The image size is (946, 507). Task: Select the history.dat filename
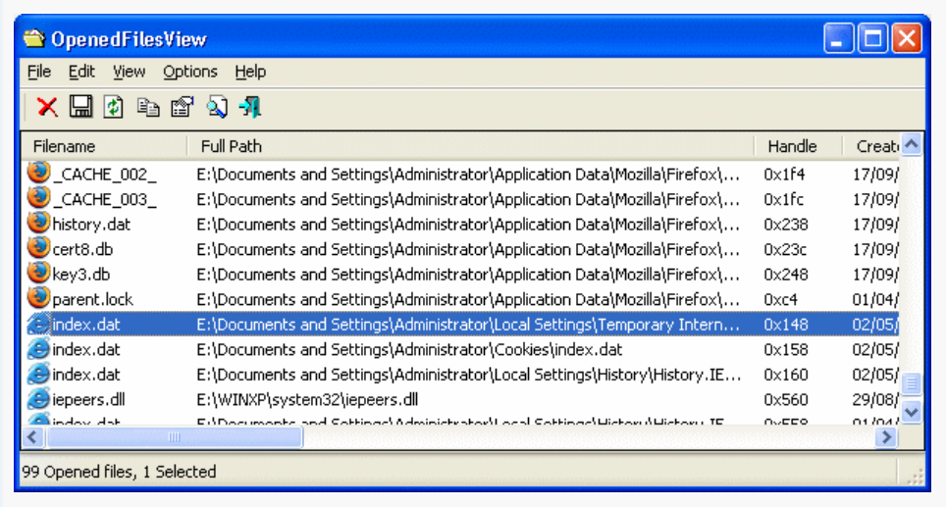[x=91, y=225]
